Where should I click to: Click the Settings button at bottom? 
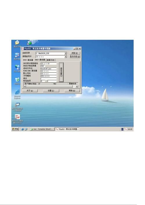click(51, 90)
